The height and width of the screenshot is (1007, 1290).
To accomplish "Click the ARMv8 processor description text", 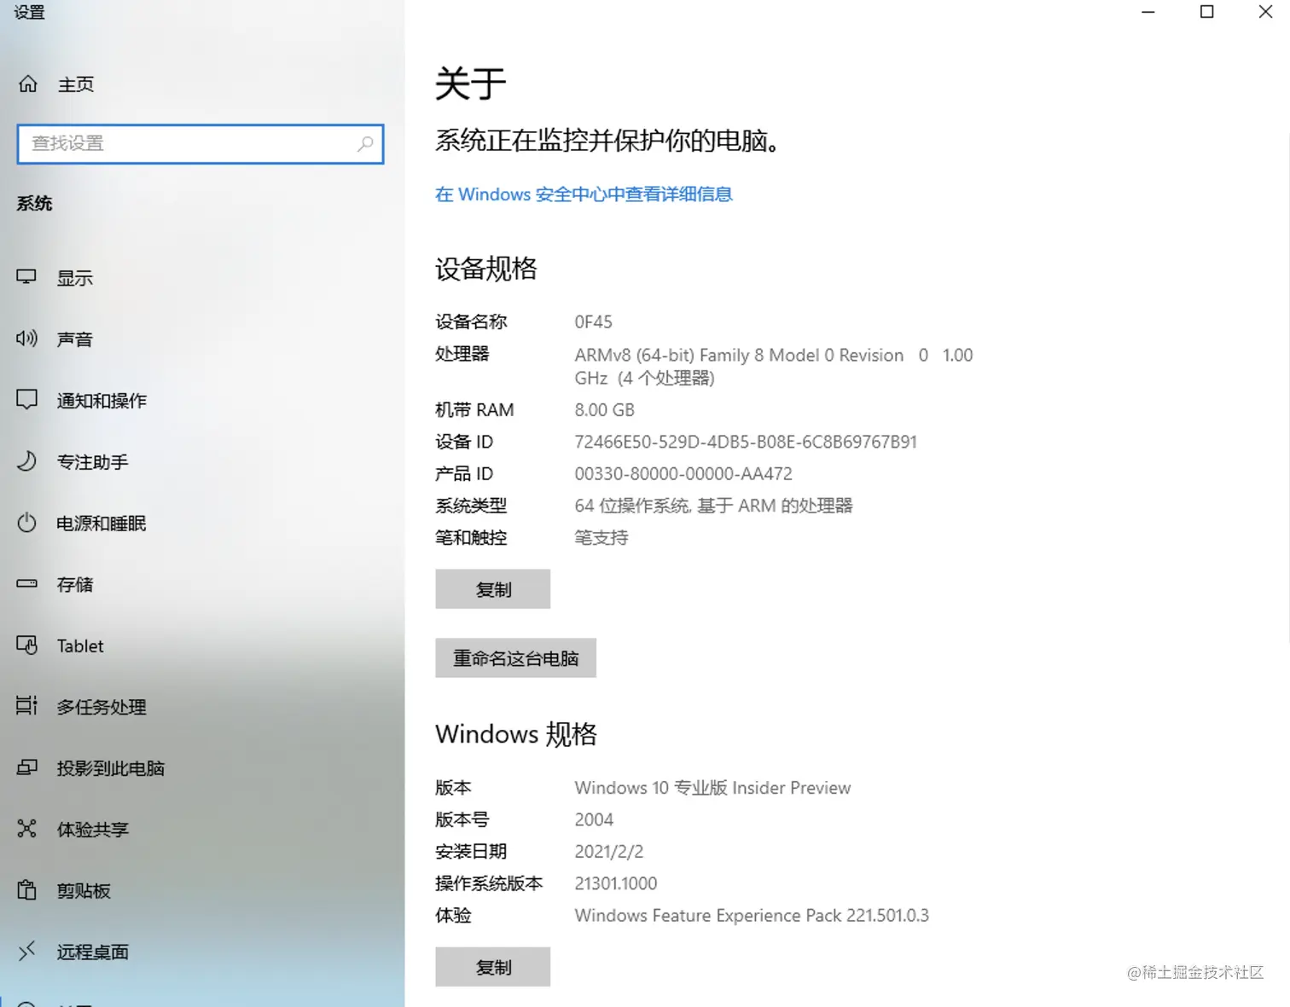I will tap(774, 367).
